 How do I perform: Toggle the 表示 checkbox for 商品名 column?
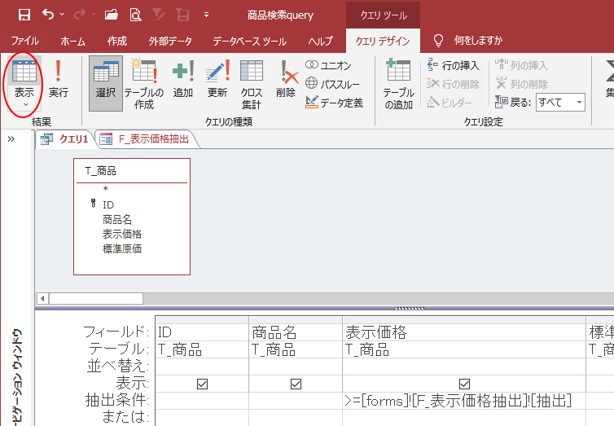click(x=296, y=384)
